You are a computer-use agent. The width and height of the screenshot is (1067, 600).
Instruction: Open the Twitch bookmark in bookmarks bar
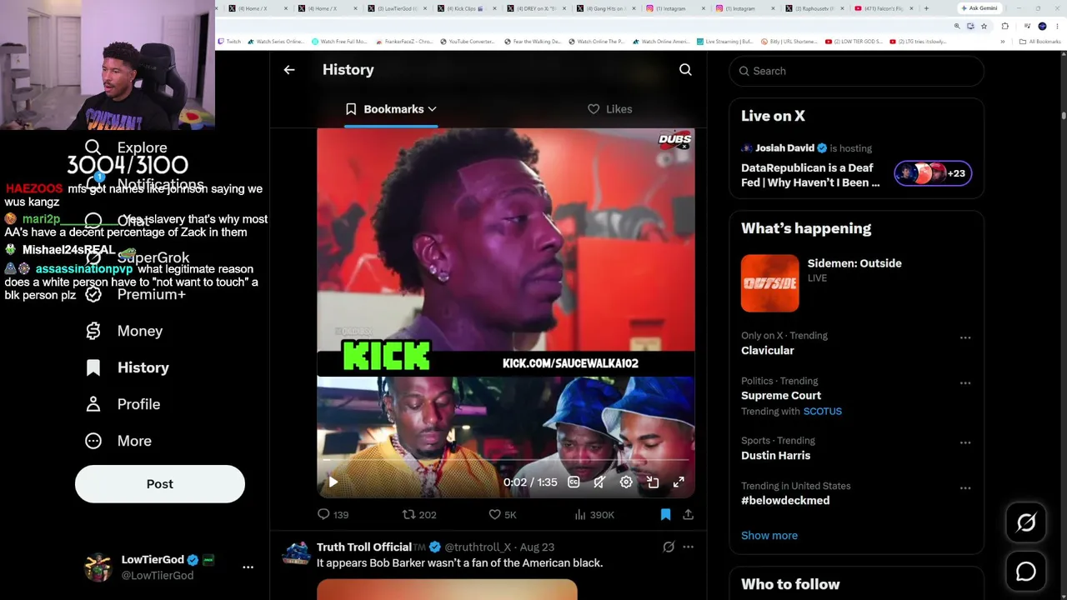[x=229, y=41]
